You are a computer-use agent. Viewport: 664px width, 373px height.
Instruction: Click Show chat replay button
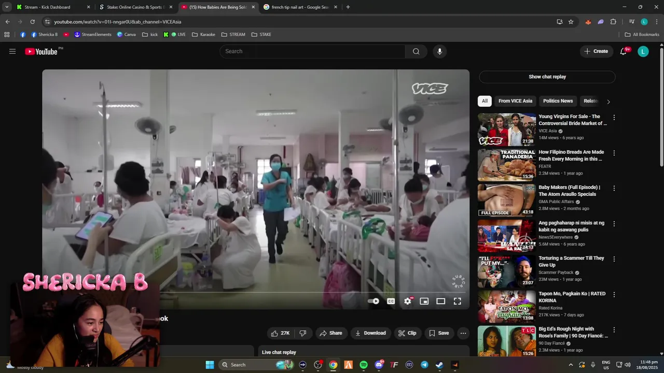(x=547, y=77)
